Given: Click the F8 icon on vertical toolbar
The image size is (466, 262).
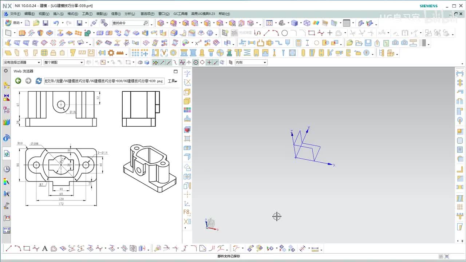Looking at the screenshot, I should point(187,212).
